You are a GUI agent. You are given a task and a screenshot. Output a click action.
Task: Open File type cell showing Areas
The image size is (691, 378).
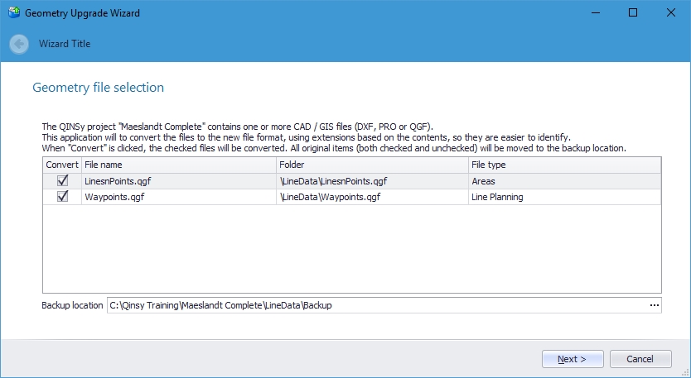pos(564,181)
